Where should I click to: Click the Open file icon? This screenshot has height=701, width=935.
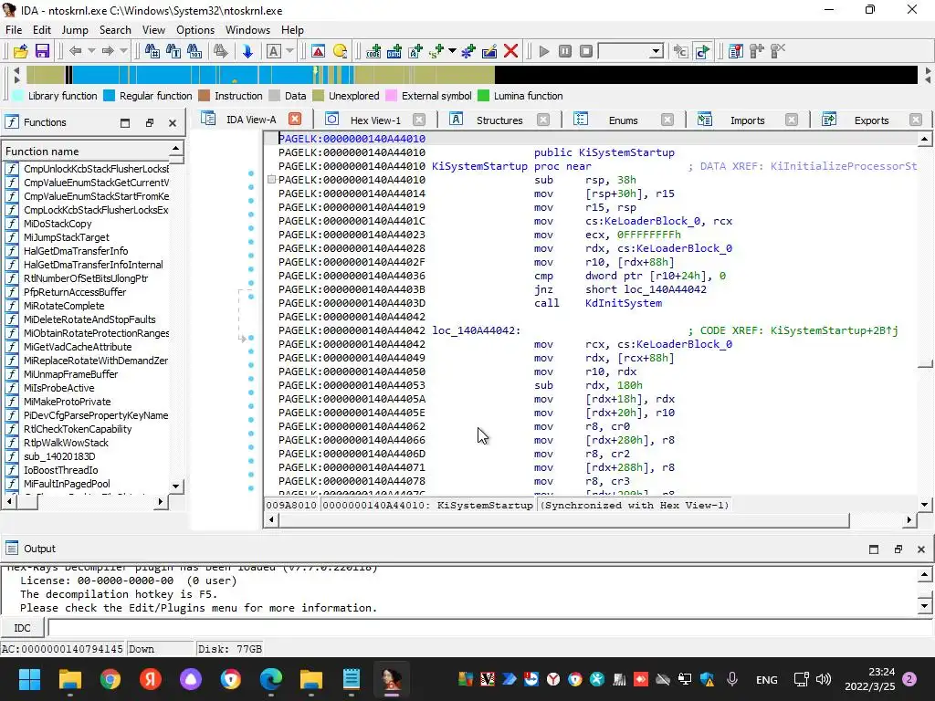[x=20, y=51]
